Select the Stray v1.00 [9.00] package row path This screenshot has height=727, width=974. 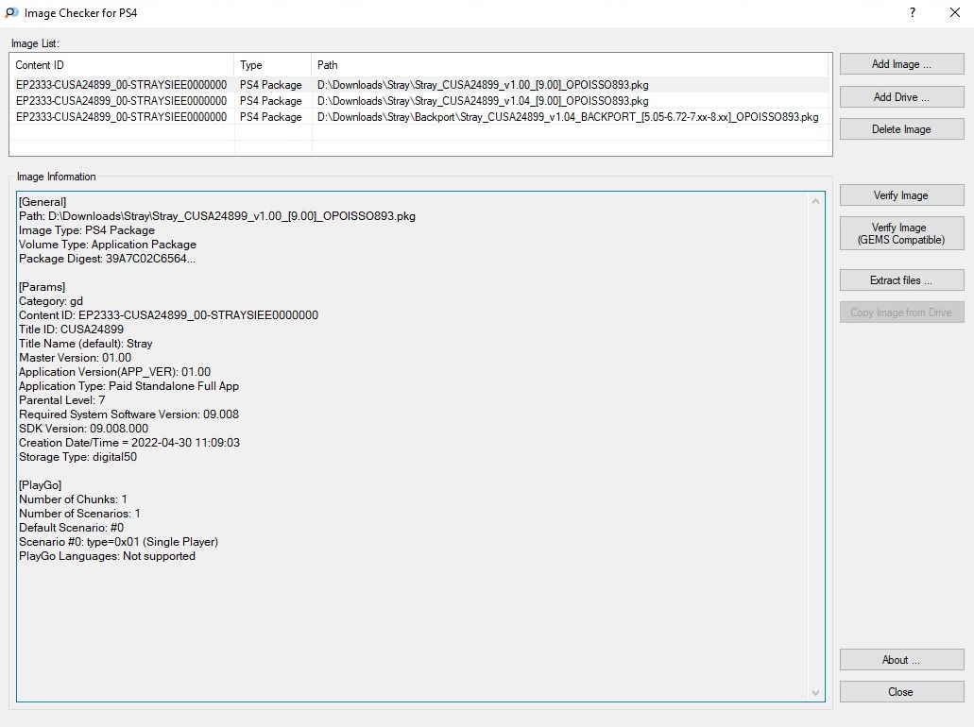pyautogui.click(x=483, y=84)
